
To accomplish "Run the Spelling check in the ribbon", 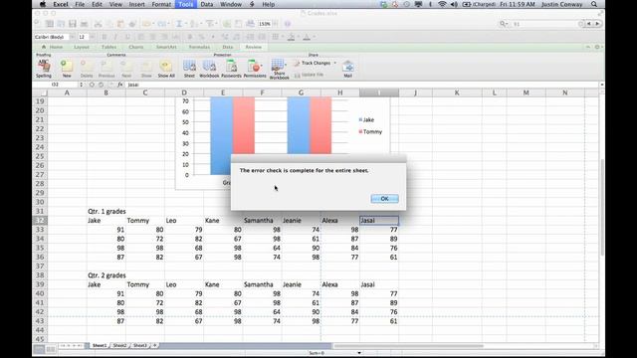I will 44,68.
